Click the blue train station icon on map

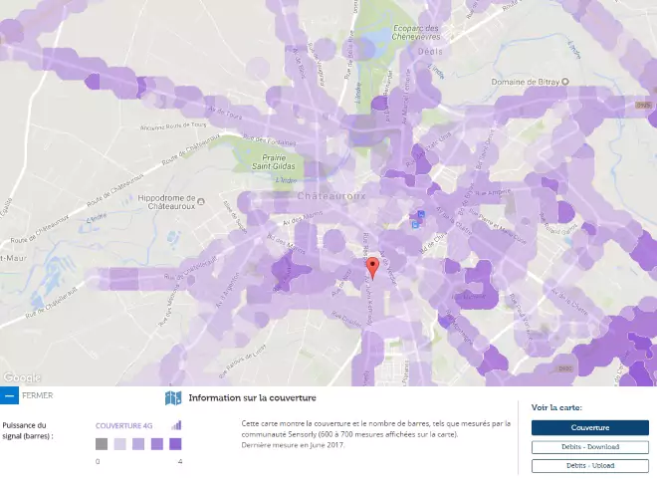[x=419, y=213]
